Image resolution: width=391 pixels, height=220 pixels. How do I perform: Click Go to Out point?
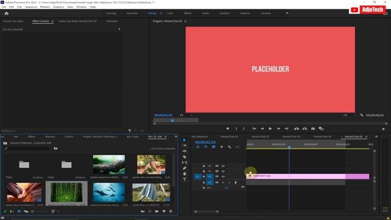click(x=287, y=129)
